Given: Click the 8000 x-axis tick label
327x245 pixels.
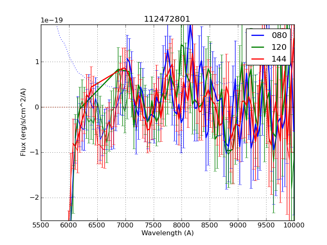Looking at the screenshot, I should pyautogui.click(x=181, y=225).
